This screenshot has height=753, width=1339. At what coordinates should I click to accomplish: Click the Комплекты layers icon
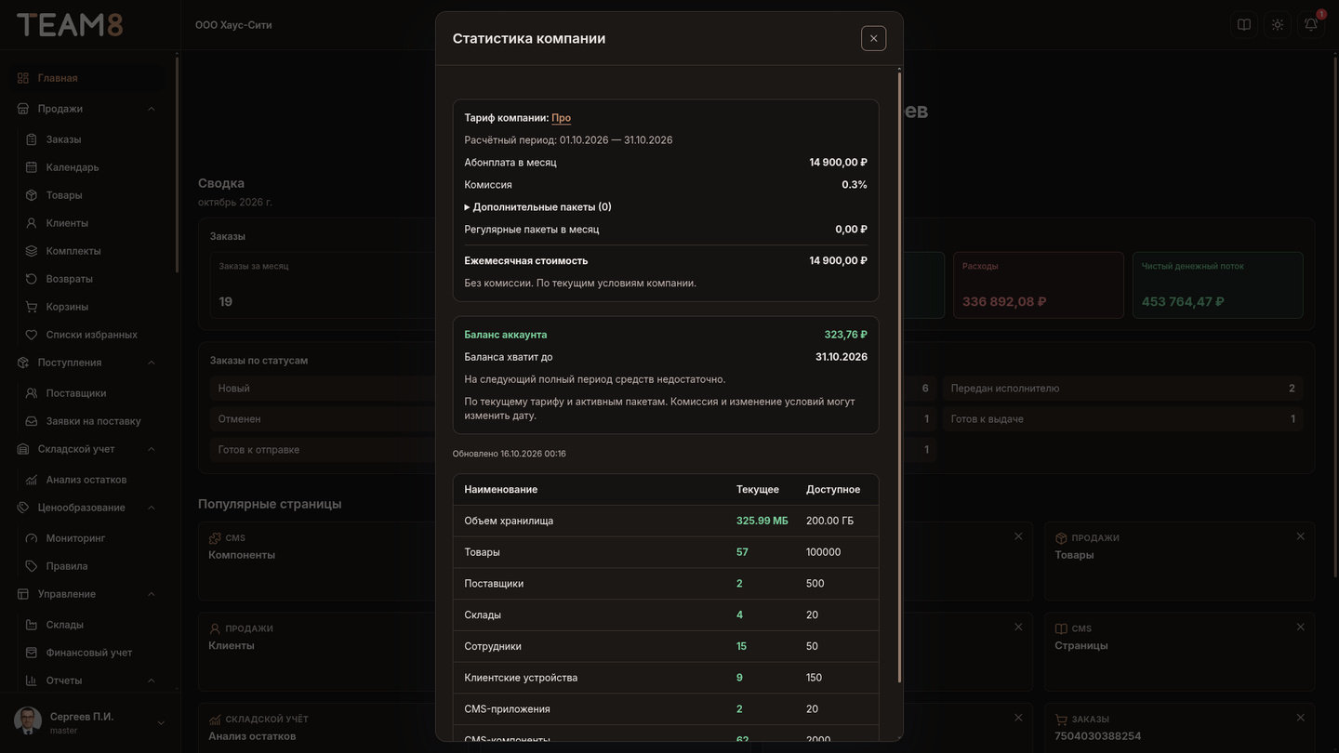[x=32, y=251]
